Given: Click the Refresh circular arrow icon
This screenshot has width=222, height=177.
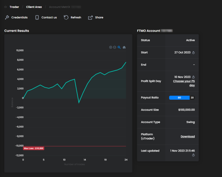Looking at the screenshot, I should tap(66, 17).
